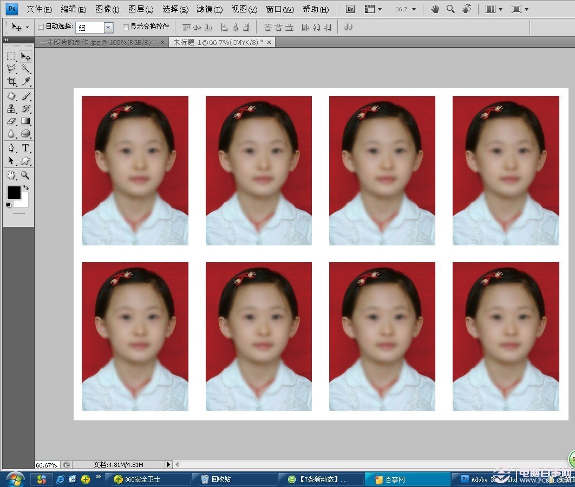Open the 窗口(W) menu

280,9
